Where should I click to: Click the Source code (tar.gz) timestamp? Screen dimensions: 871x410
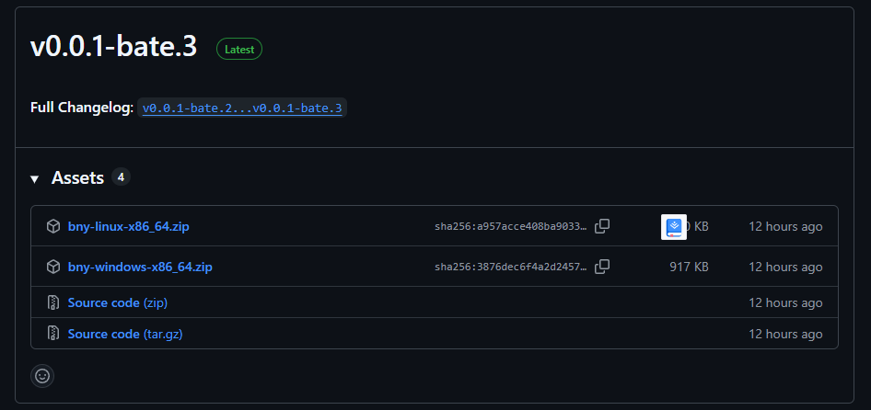click(x=785, y=334)
